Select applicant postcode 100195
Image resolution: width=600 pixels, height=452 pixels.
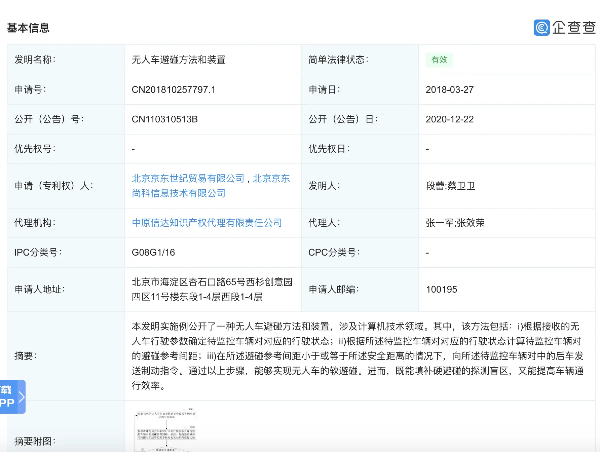pyautogui.click(x=441, y=290)
